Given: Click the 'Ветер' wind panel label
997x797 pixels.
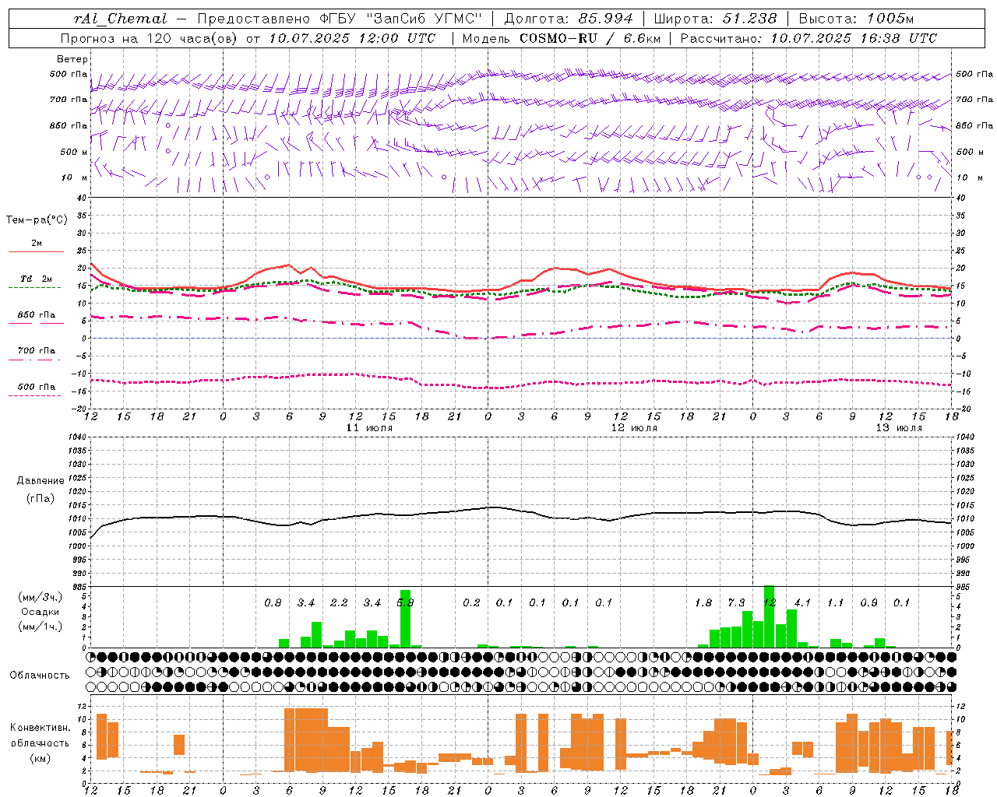Looking at the screenshot, I should 72,59.
